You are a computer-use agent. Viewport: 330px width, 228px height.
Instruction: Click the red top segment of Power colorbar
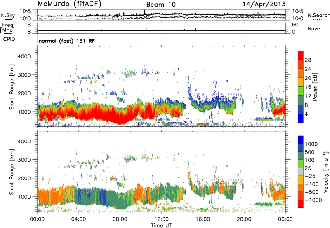pyautogui.click(x=301, y=56)
